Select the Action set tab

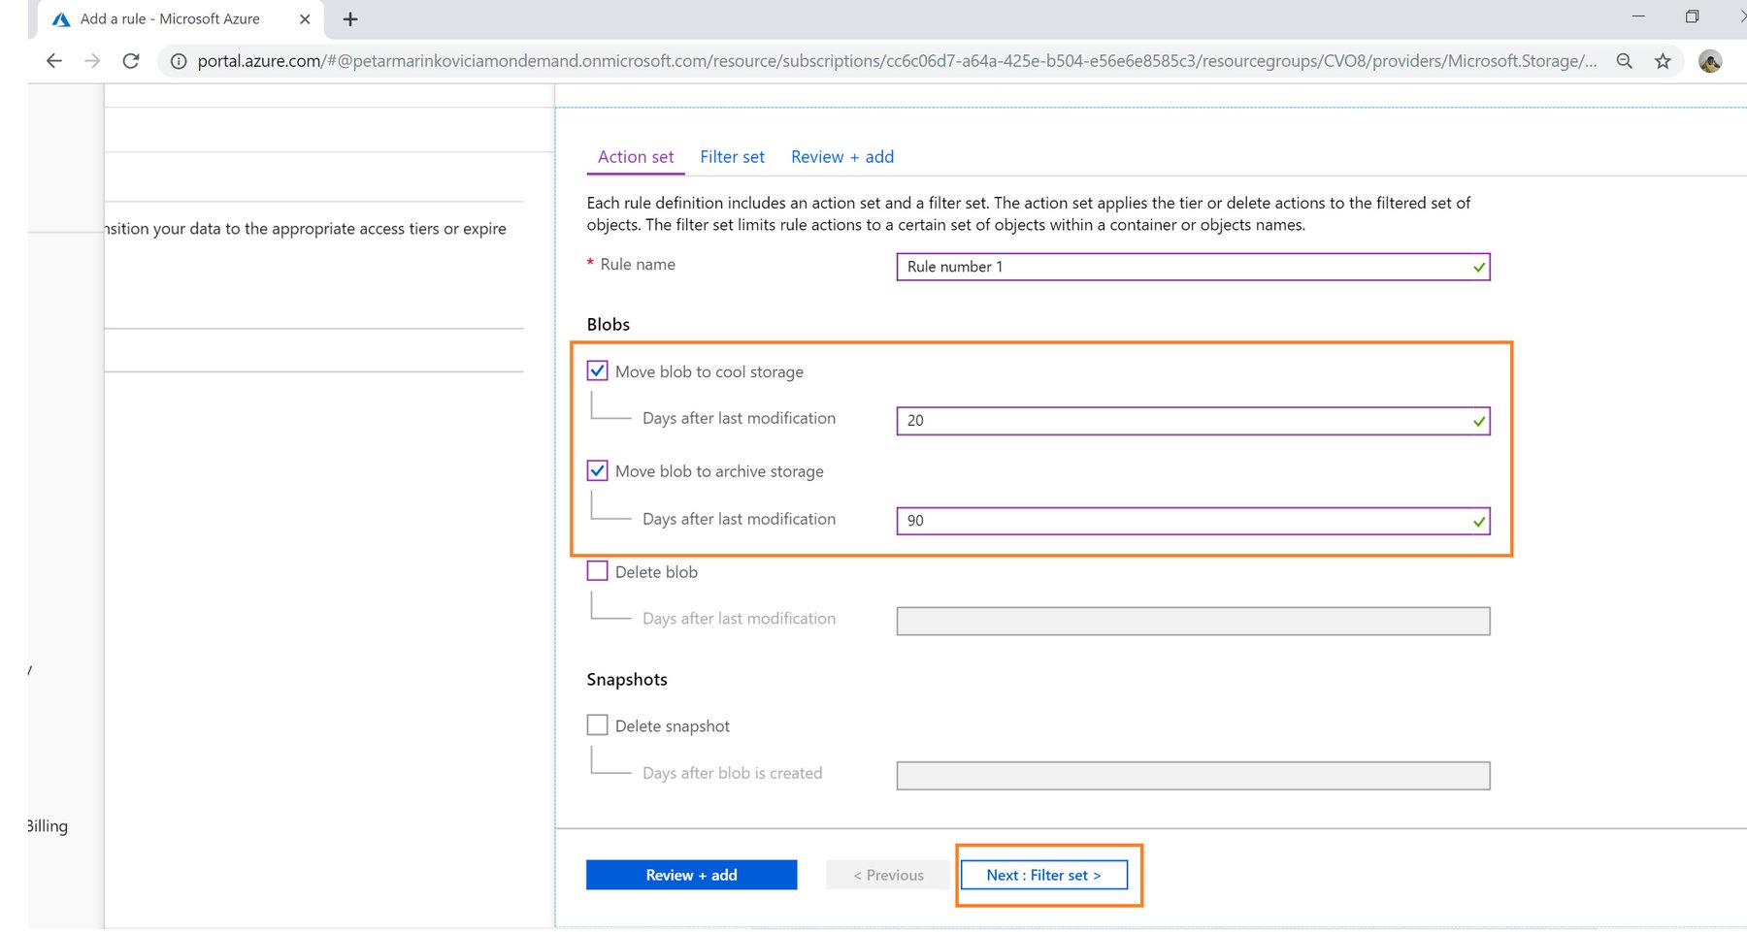coord(634,156)
